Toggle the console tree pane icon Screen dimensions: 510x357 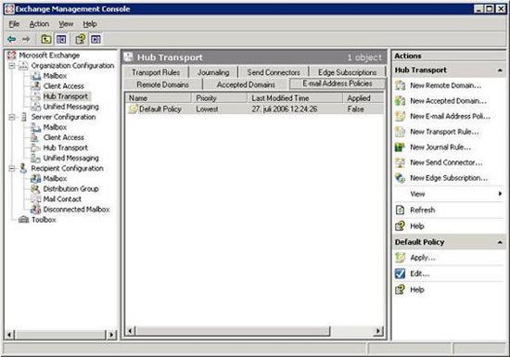coord(61,39)
